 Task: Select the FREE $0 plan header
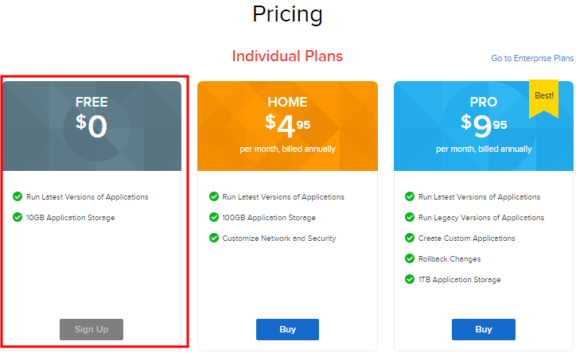91,126
